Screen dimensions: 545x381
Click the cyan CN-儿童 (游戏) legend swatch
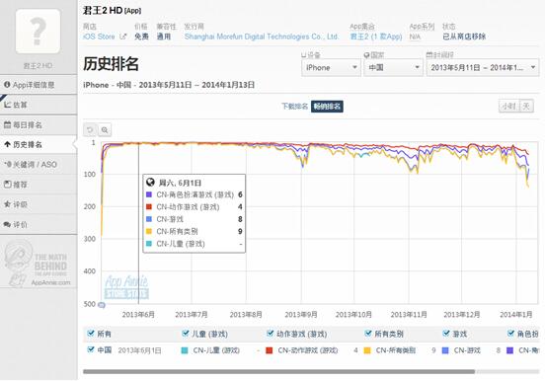pyautogui.click(x=185, y=350)
